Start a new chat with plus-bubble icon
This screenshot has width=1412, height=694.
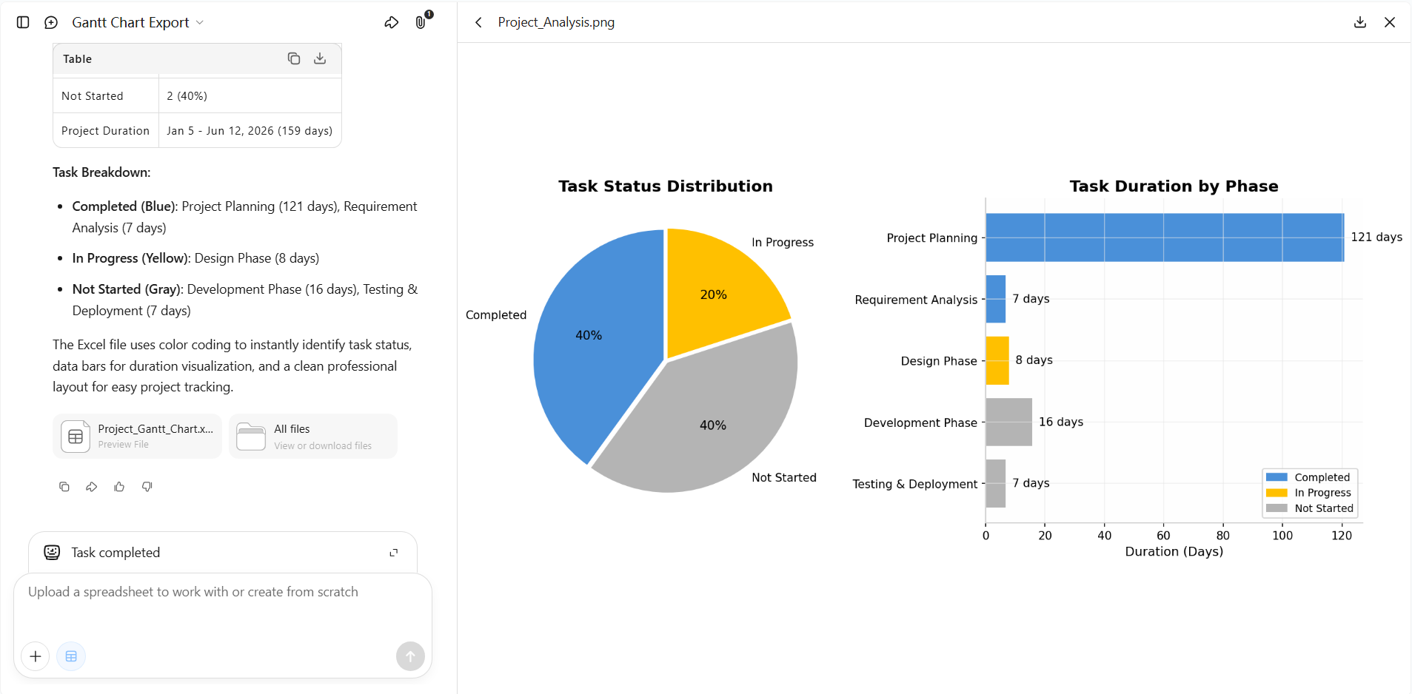[x=51, y=22]
